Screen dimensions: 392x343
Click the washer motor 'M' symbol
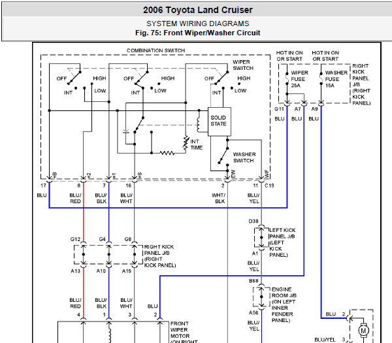point(363,331)
